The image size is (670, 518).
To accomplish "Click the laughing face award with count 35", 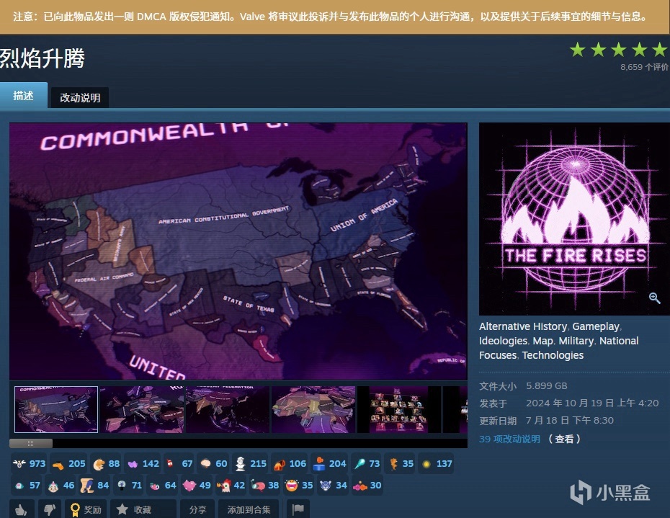I will click(x=299, y=486).
